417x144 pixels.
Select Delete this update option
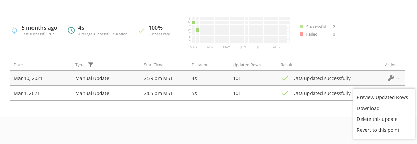click(x=377, y=119)
